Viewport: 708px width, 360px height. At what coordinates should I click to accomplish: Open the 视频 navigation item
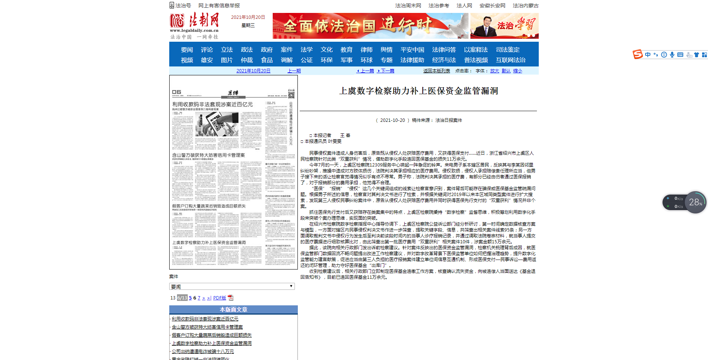187,60
